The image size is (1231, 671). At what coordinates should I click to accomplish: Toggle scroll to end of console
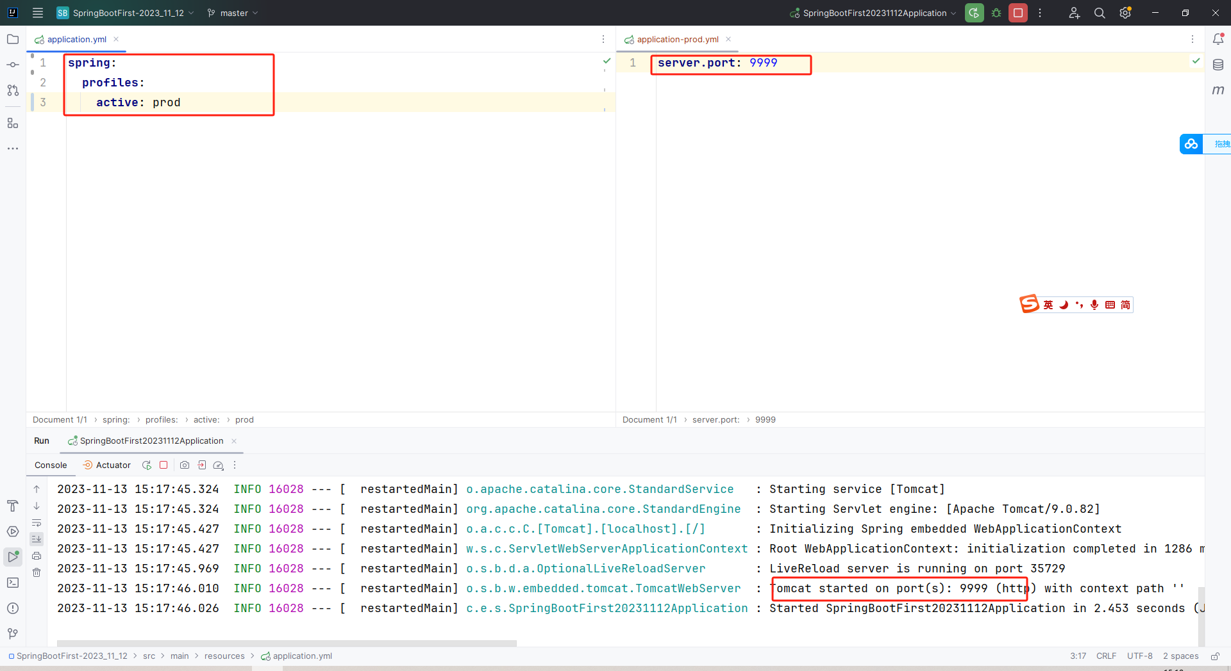[37, 539]
